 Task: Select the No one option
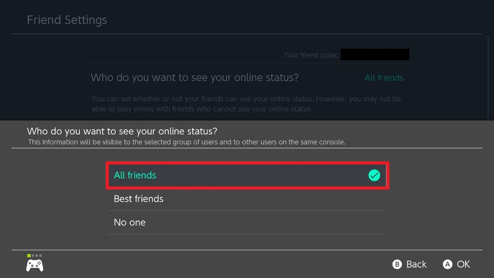[130, 222]
